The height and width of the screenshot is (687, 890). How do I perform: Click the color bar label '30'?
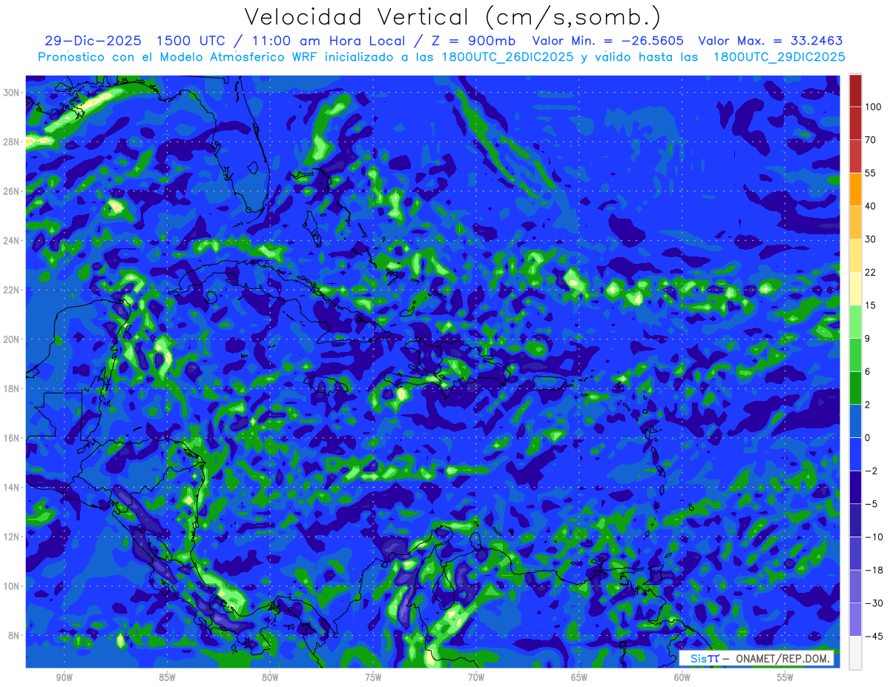[x=871, y=239]
